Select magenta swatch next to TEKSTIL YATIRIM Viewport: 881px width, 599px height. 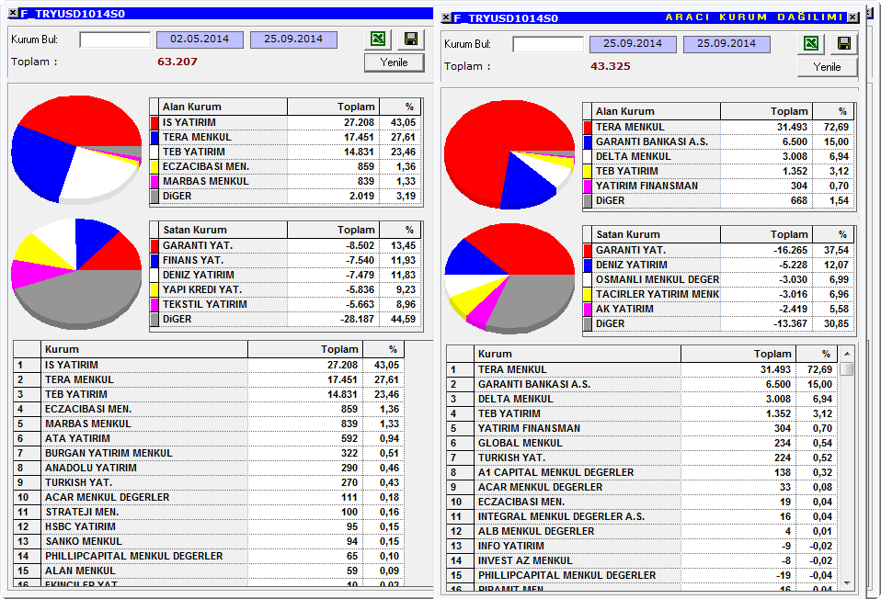pyautogui.click(x=154, y=304)
